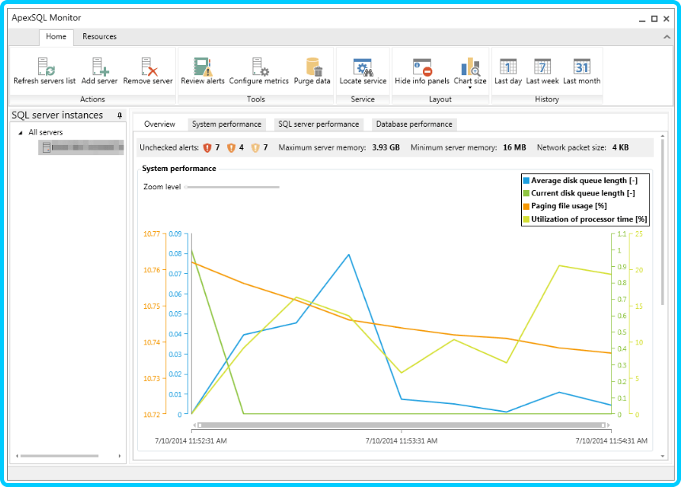The width and height of the screenshot is (681, 487).
Task: Open the SQL server performance tab
Action: point(318,124)
